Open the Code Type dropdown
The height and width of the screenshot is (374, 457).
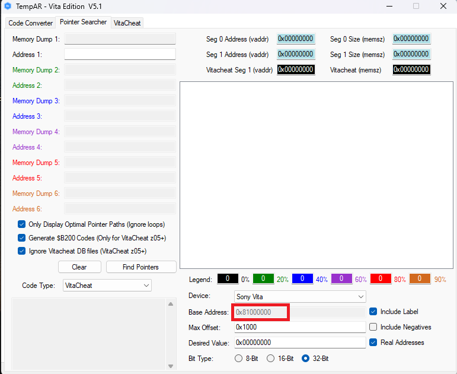point(107,285)
